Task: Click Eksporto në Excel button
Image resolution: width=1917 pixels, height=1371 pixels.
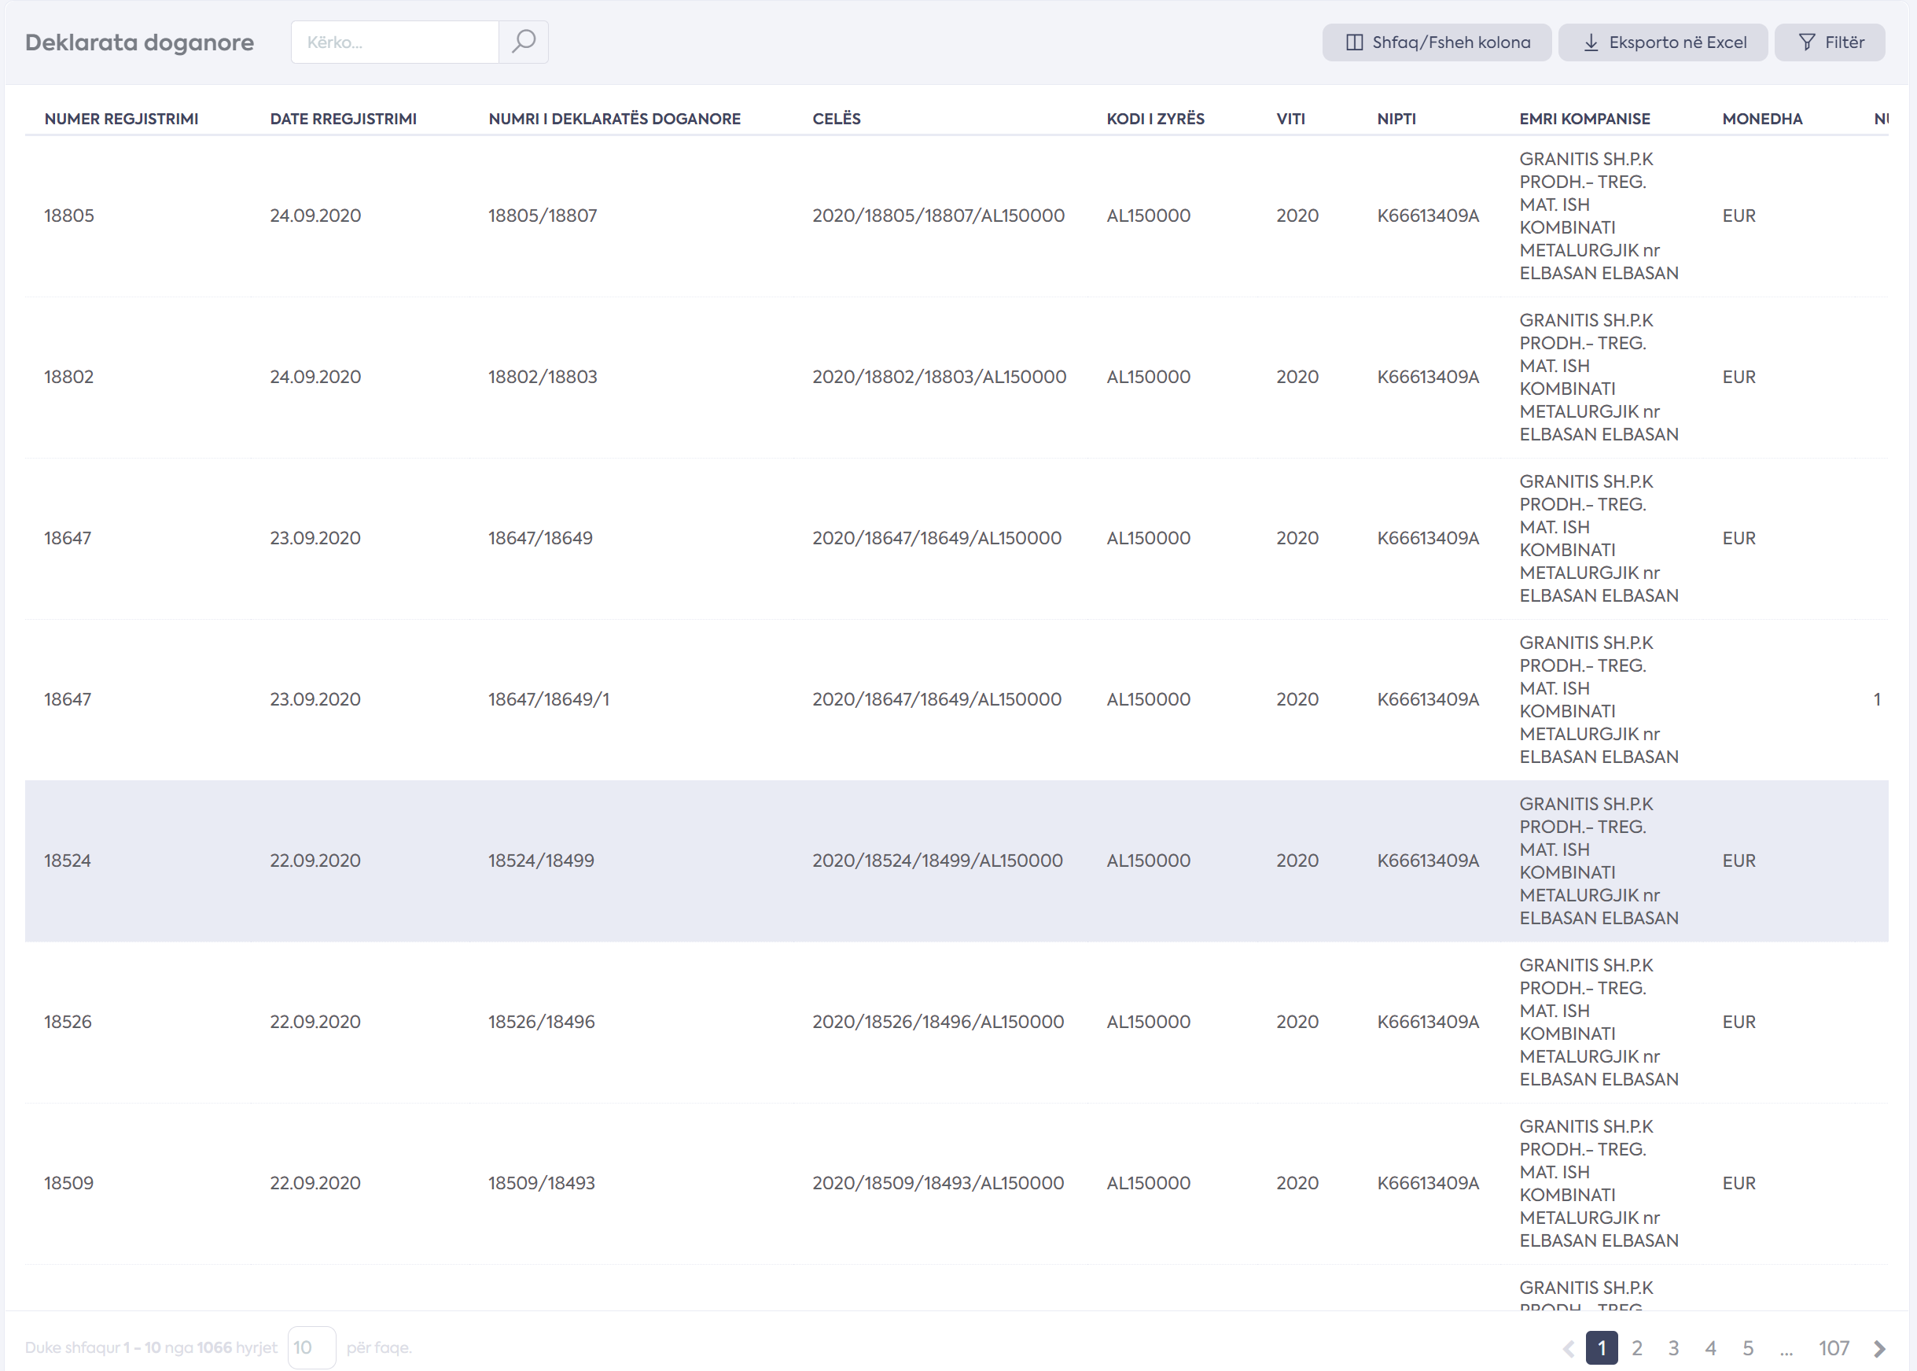Action: click(x=1662, y=42)
